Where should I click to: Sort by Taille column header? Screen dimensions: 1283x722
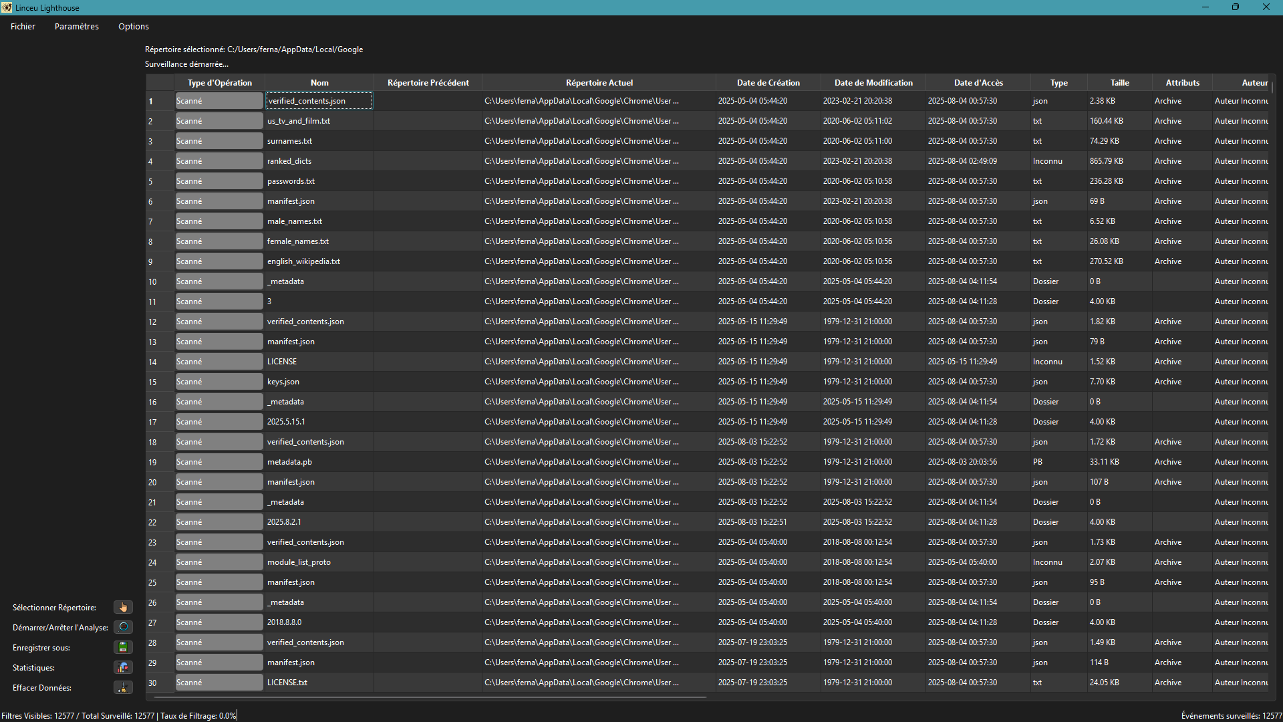pyautogui.click(x=1119, y=83)
